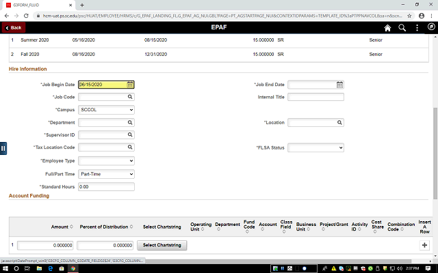Click the Internal Title input field
The height and width of the screenshot is (273, 438).
pos(315,97)
